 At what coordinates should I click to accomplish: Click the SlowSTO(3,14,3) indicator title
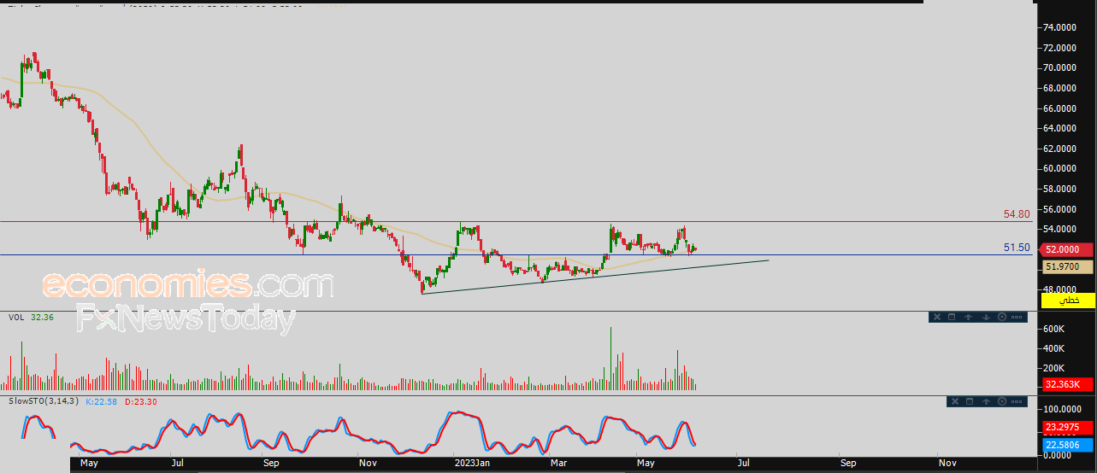click(x=43, y=400)
